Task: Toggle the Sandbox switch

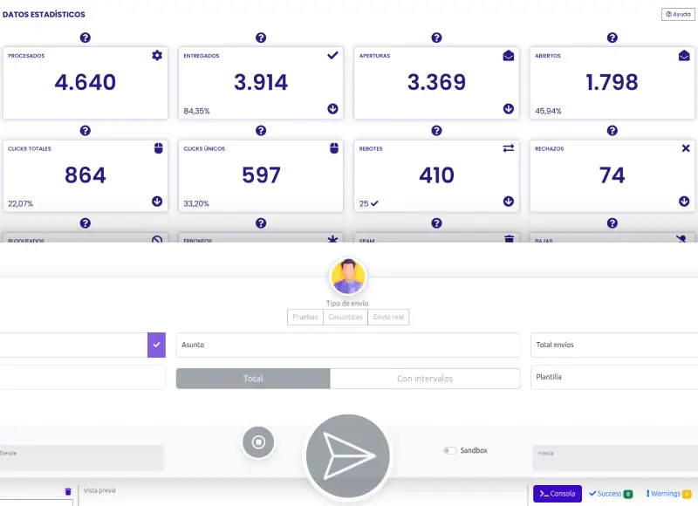Action: pyautogui.click(x=449, y=450)
